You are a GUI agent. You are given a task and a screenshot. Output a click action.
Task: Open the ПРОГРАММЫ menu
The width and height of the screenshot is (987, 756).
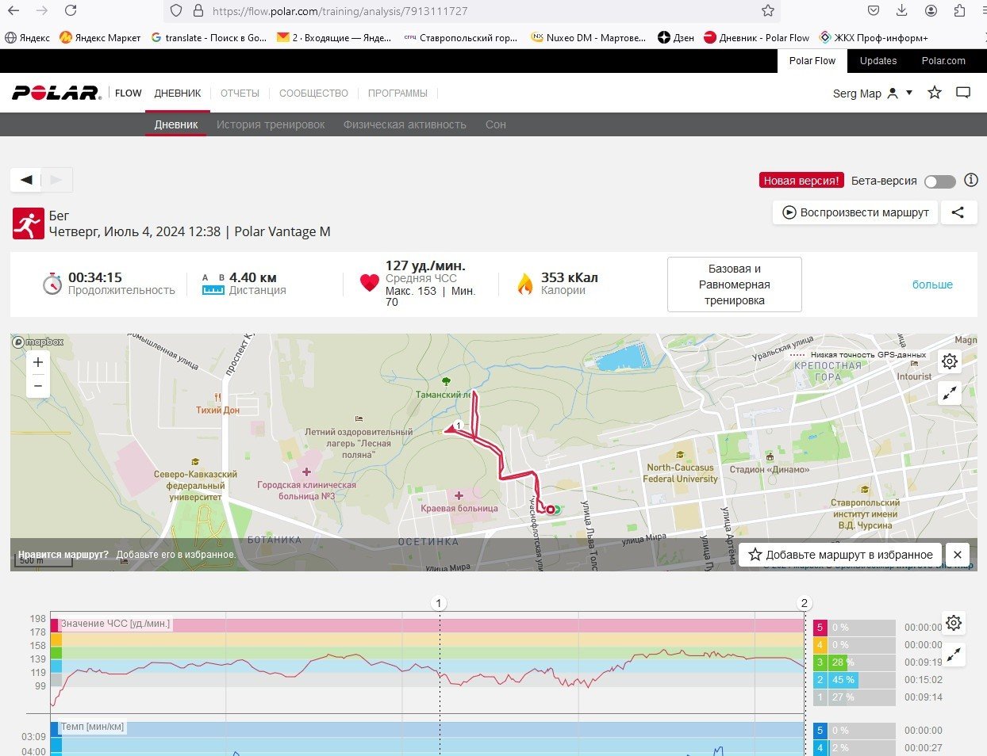point(397,93)
